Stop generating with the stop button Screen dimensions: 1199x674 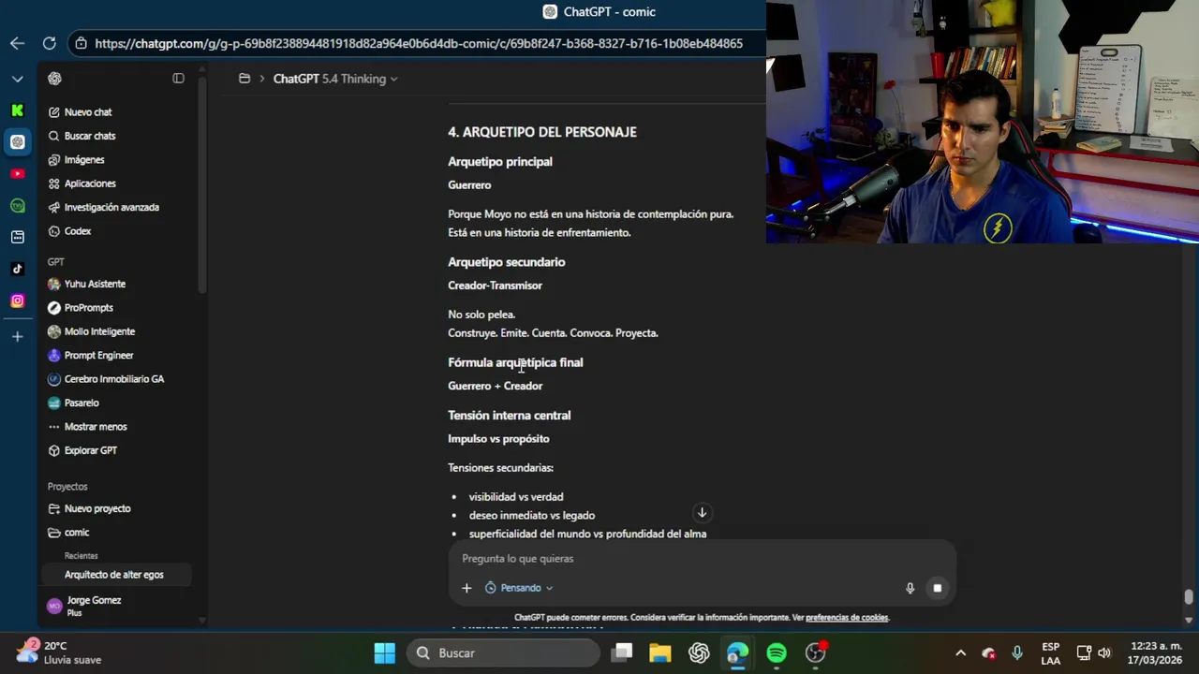[x=937, y=588]
